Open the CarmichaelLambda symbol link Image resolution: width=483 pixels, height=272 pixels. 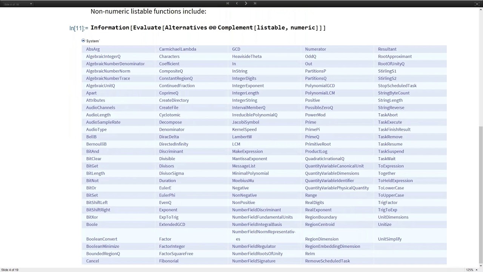177,49
